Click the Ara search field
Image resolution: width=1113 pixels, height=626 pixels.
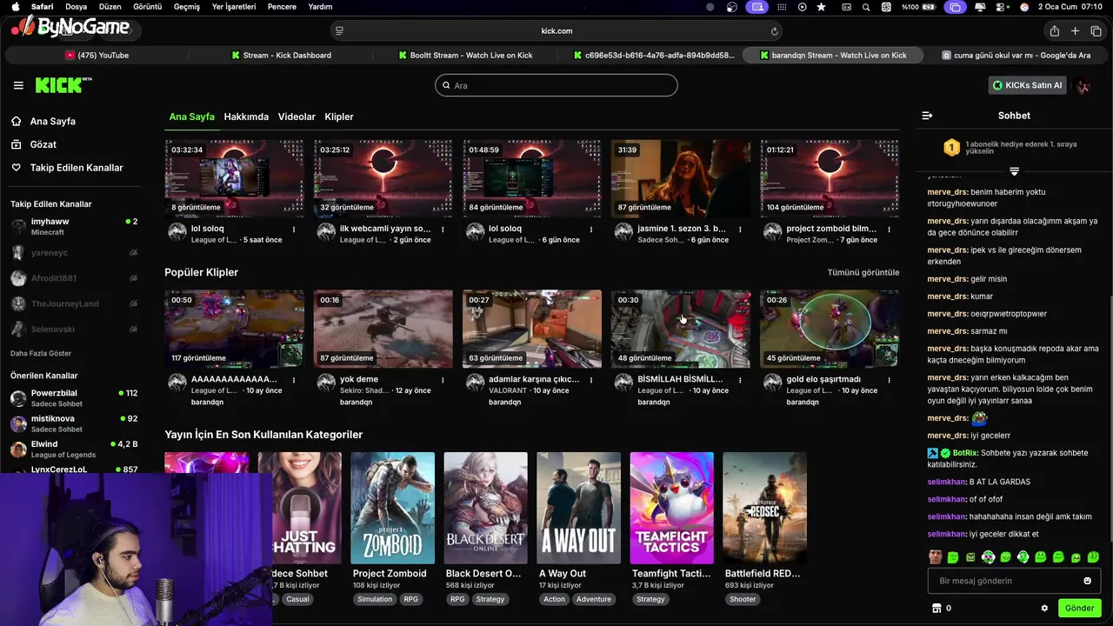pyautogui.click(x=556, y=85)
